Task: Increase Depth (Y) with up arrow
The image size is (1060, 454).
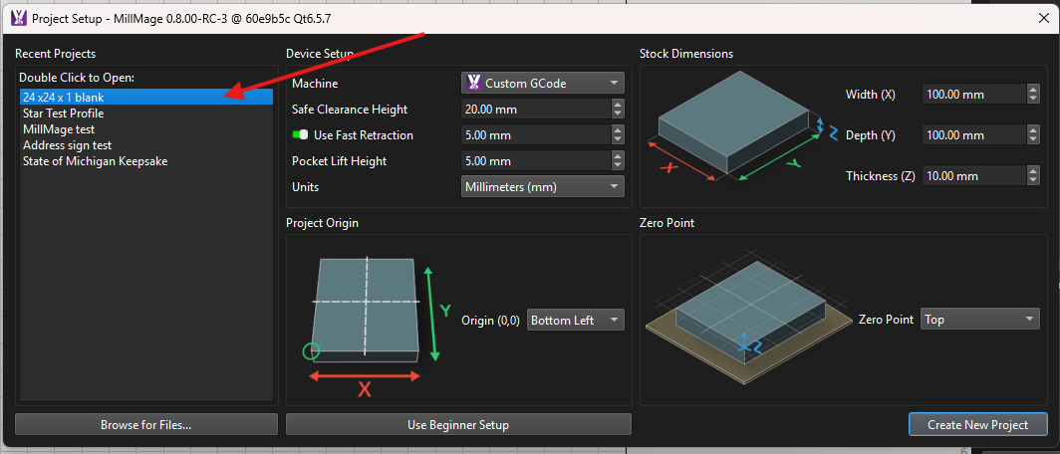Action: 1033,130
